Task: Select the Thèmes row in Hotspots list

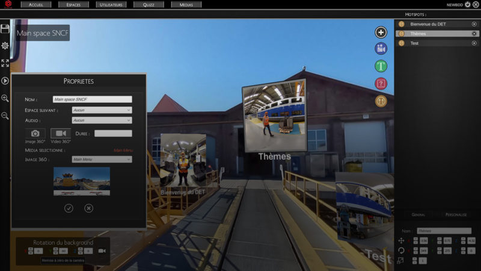Action: [x=437, y=34]
